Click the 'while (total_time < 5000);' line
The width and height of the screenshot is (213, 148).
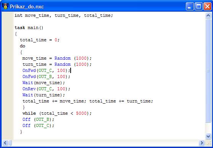[x=57, y=114]
